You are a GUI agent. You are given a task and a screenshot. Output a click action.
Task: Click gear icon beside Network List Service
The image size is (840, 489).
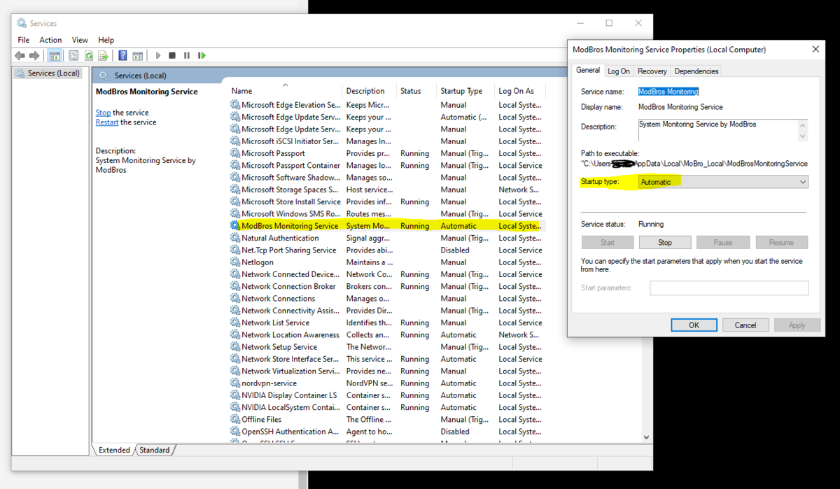(x=235, y=323)
